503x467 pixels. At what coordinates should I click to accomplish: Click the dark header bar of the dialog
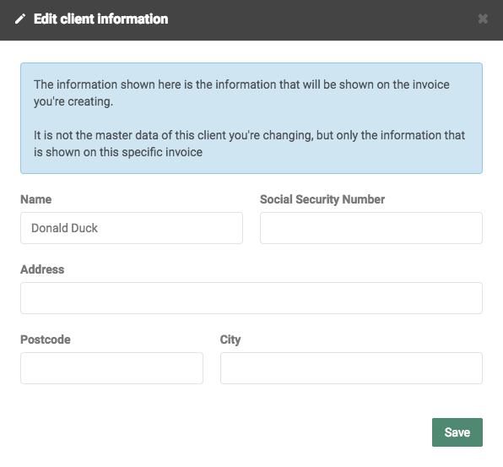point(251,20)
